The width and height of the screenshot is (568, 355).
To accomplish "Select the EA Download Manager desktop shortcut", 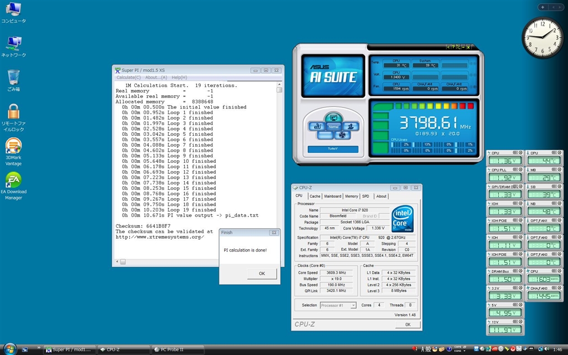I will coord(13,186).
